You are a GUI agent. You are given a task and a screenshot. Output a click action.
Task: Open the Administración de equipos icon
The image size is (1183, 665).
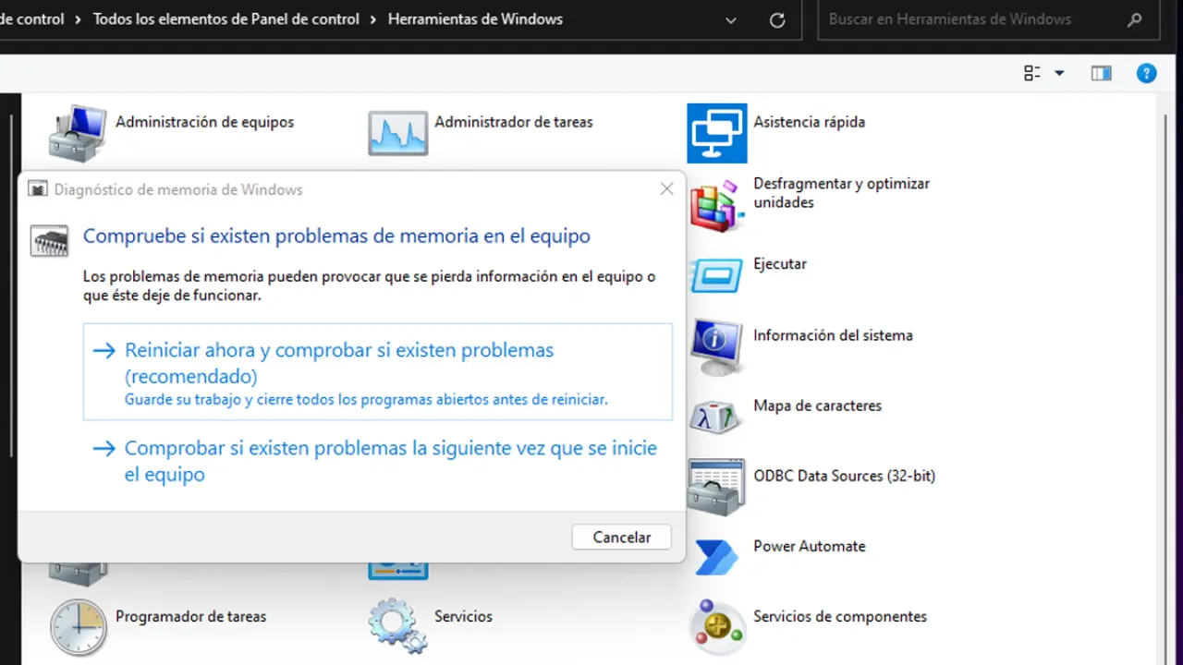[78, 132]
